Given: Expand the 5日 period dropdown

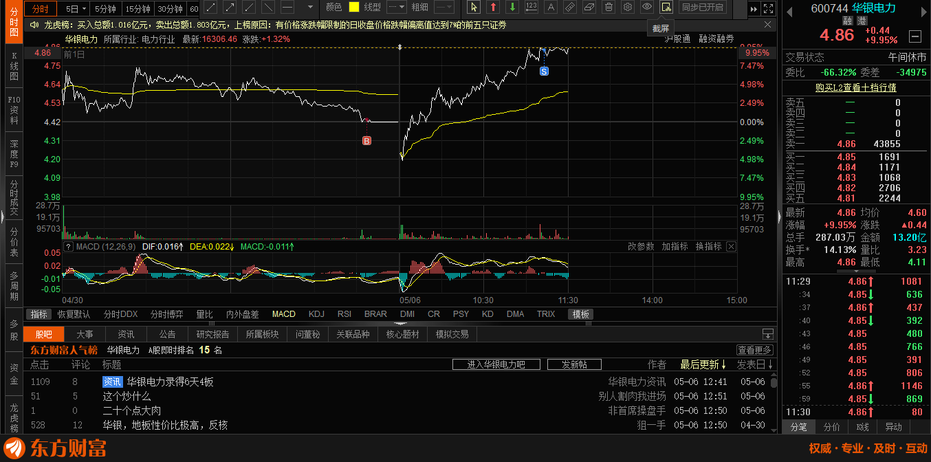Looking at the screenshot, I should [85, 8].
